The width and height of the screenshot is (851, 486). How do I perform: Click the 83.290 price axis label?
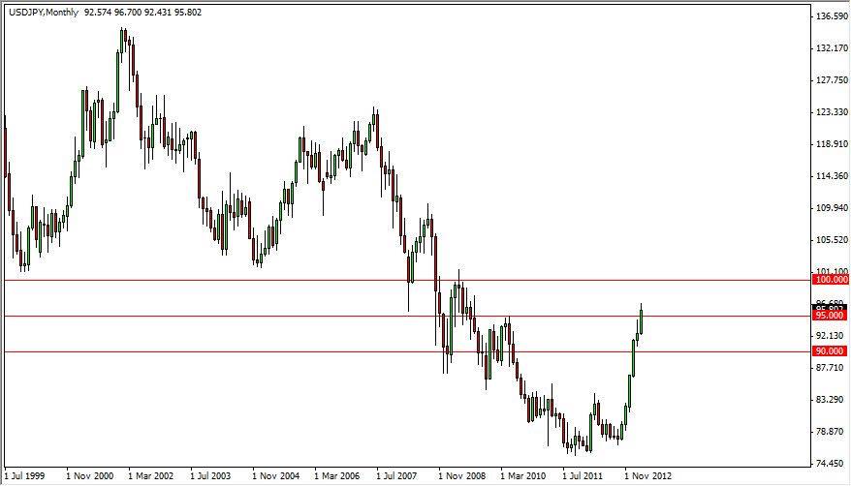click(x=831, y=399)
